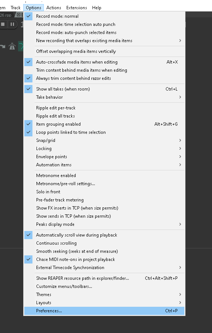Click the Stop transport button

click(3, 24)
